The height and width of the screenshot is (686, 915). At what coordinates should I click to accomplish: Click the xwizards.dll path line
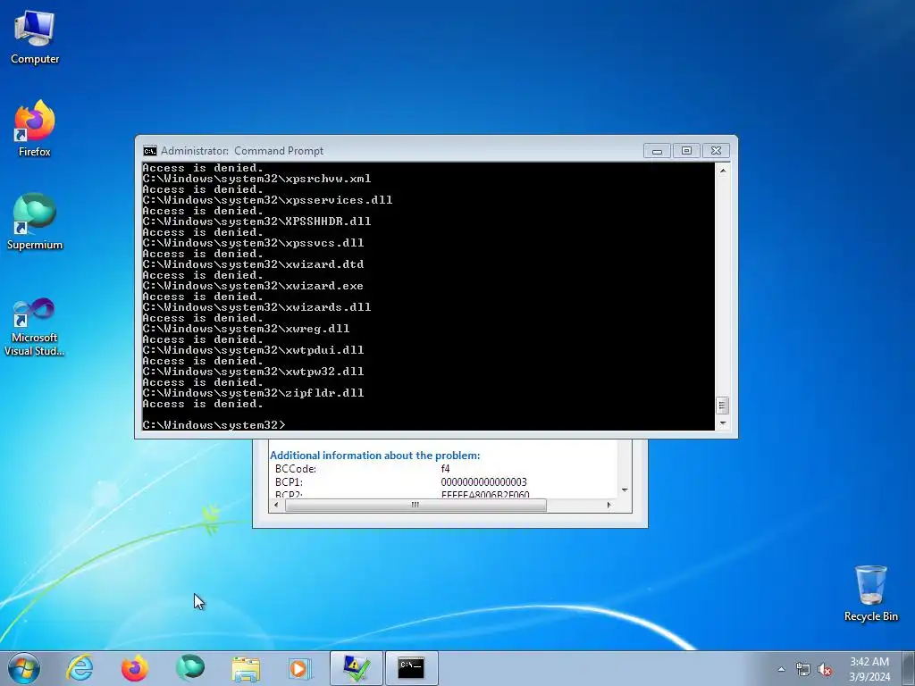[256, 307]
